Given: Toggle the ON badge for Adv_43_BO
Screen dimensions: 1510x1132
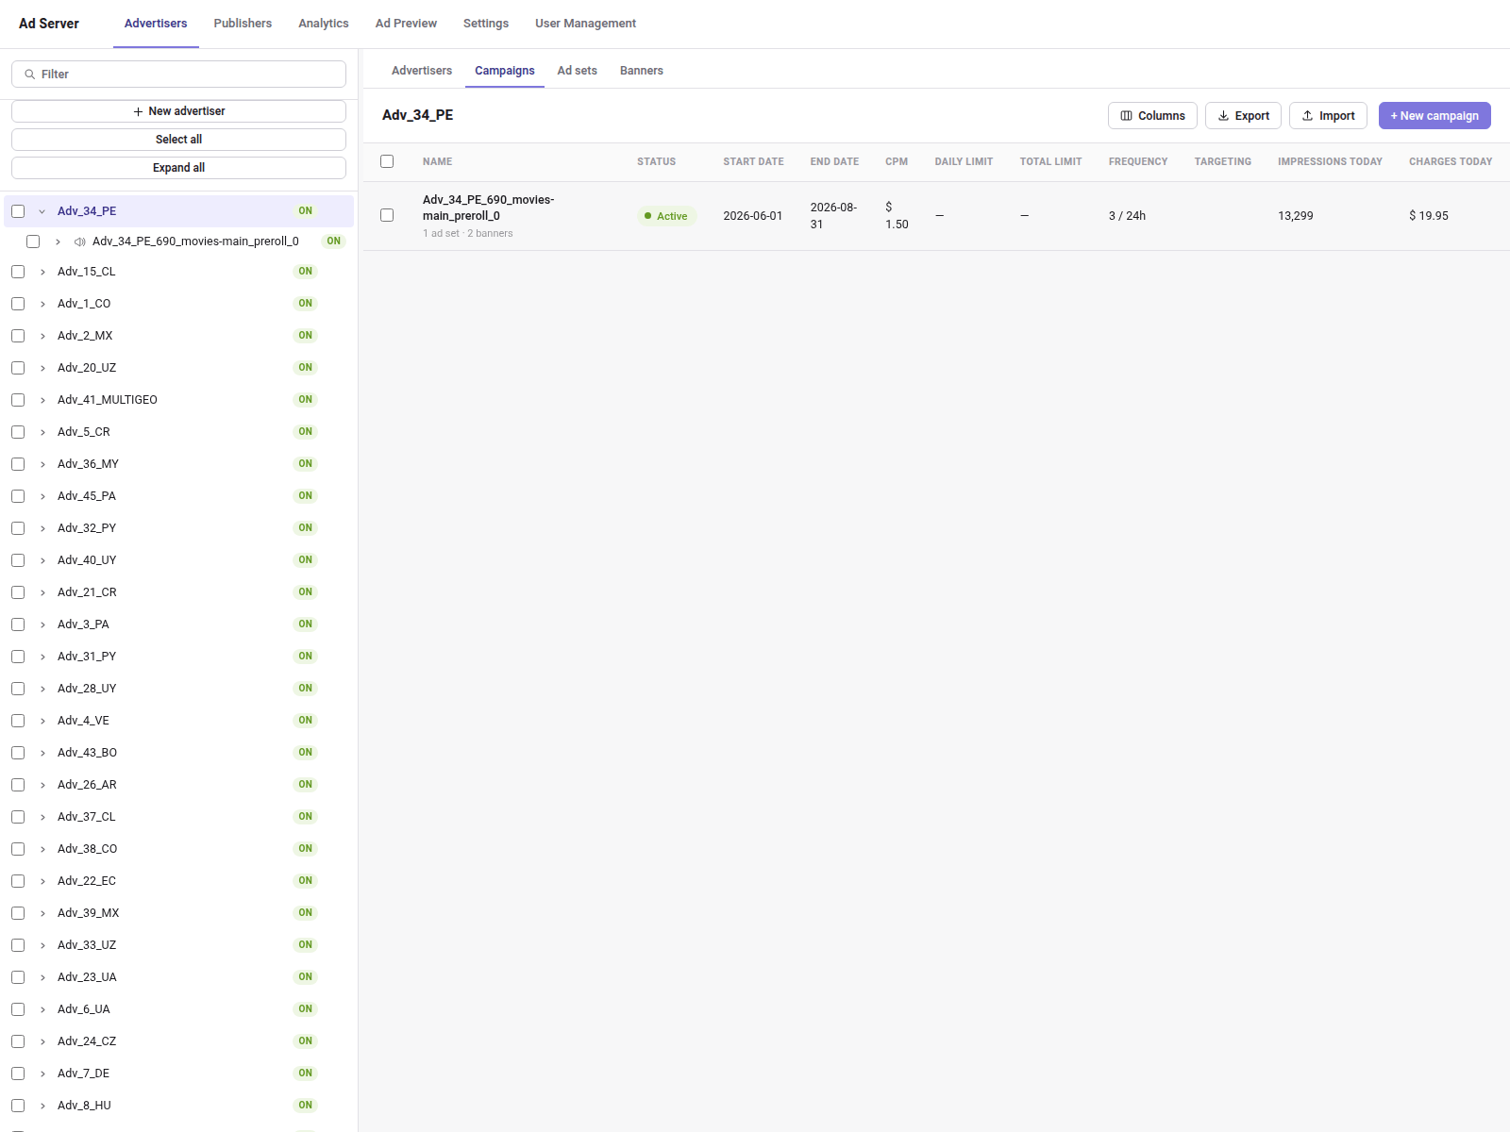Looking at the screenshot, I should pyautogui.click(x=305, y=753).
